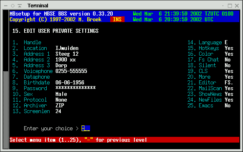Select menu item Address 1

click(x=31, y=54)
